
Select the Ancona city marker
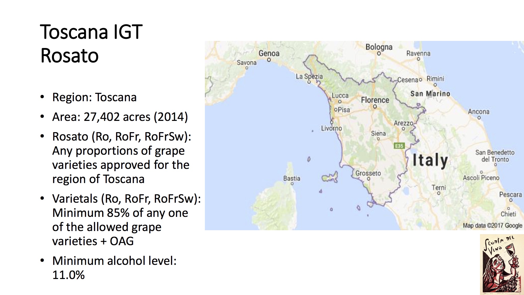point(479,118)
